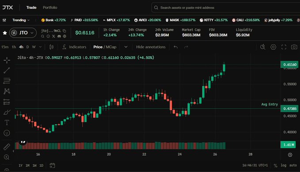Set chart range to 1D
300x172 pixels.
point(42,165)
